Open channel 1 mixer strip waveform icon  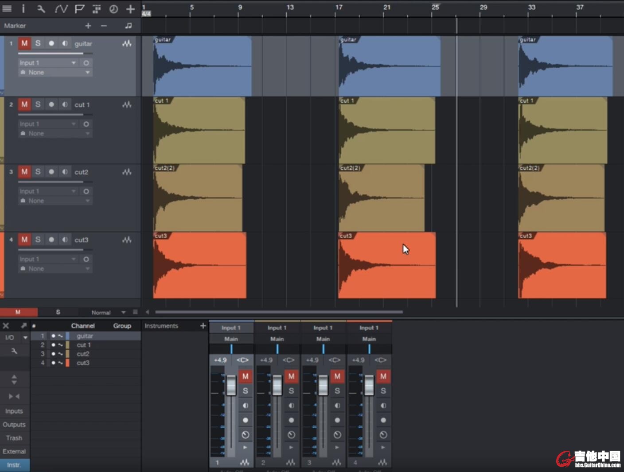click(x=245, y=462)
